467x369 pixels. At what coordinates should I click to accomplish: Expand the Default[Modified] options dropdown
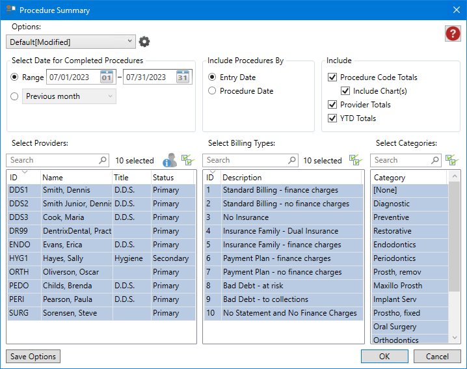coord(131,42)
